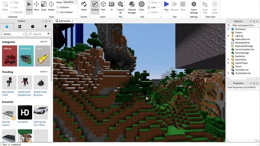The width and height of the screenshot is (260, 146).
Task: Open Game Settings
Action: (194, 7)
